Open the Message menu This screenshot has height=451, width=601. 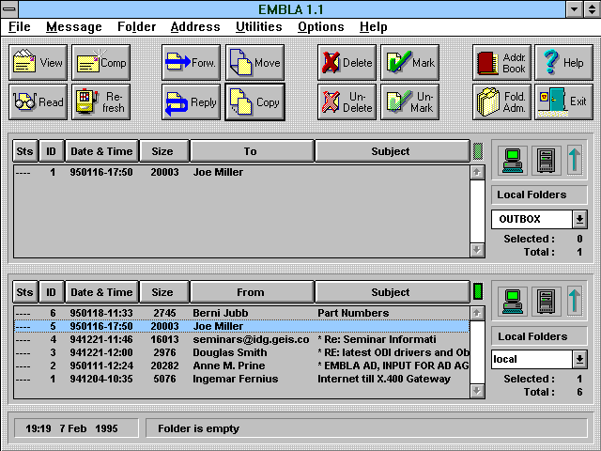pos(74,27)
